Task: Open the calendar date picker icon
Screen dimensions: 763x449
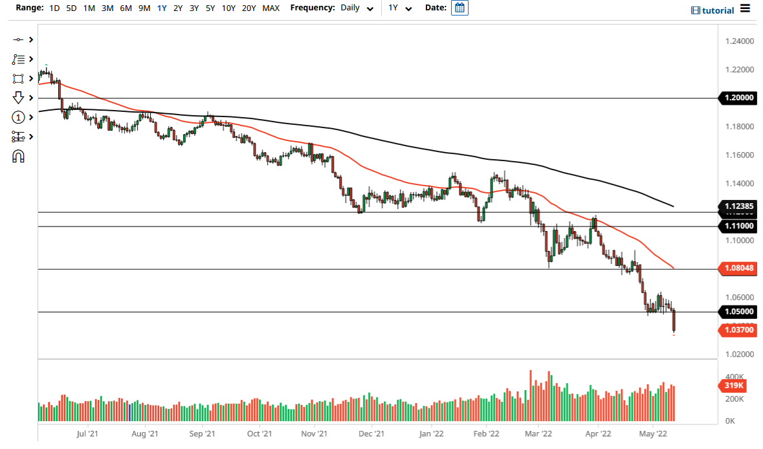Action: tap(459, 8)
